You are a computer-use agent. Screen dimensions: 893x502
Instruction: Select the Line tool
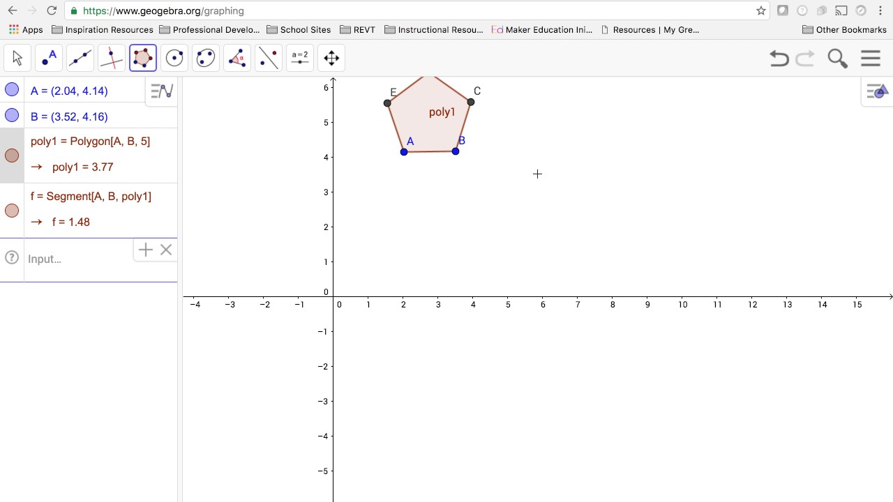click(80, 58)
